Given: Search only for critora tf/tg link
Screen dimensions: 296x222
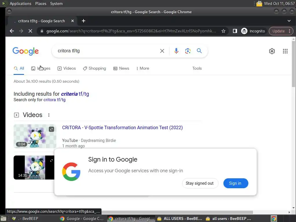Looking at the screenshot, I should point(54,100).
